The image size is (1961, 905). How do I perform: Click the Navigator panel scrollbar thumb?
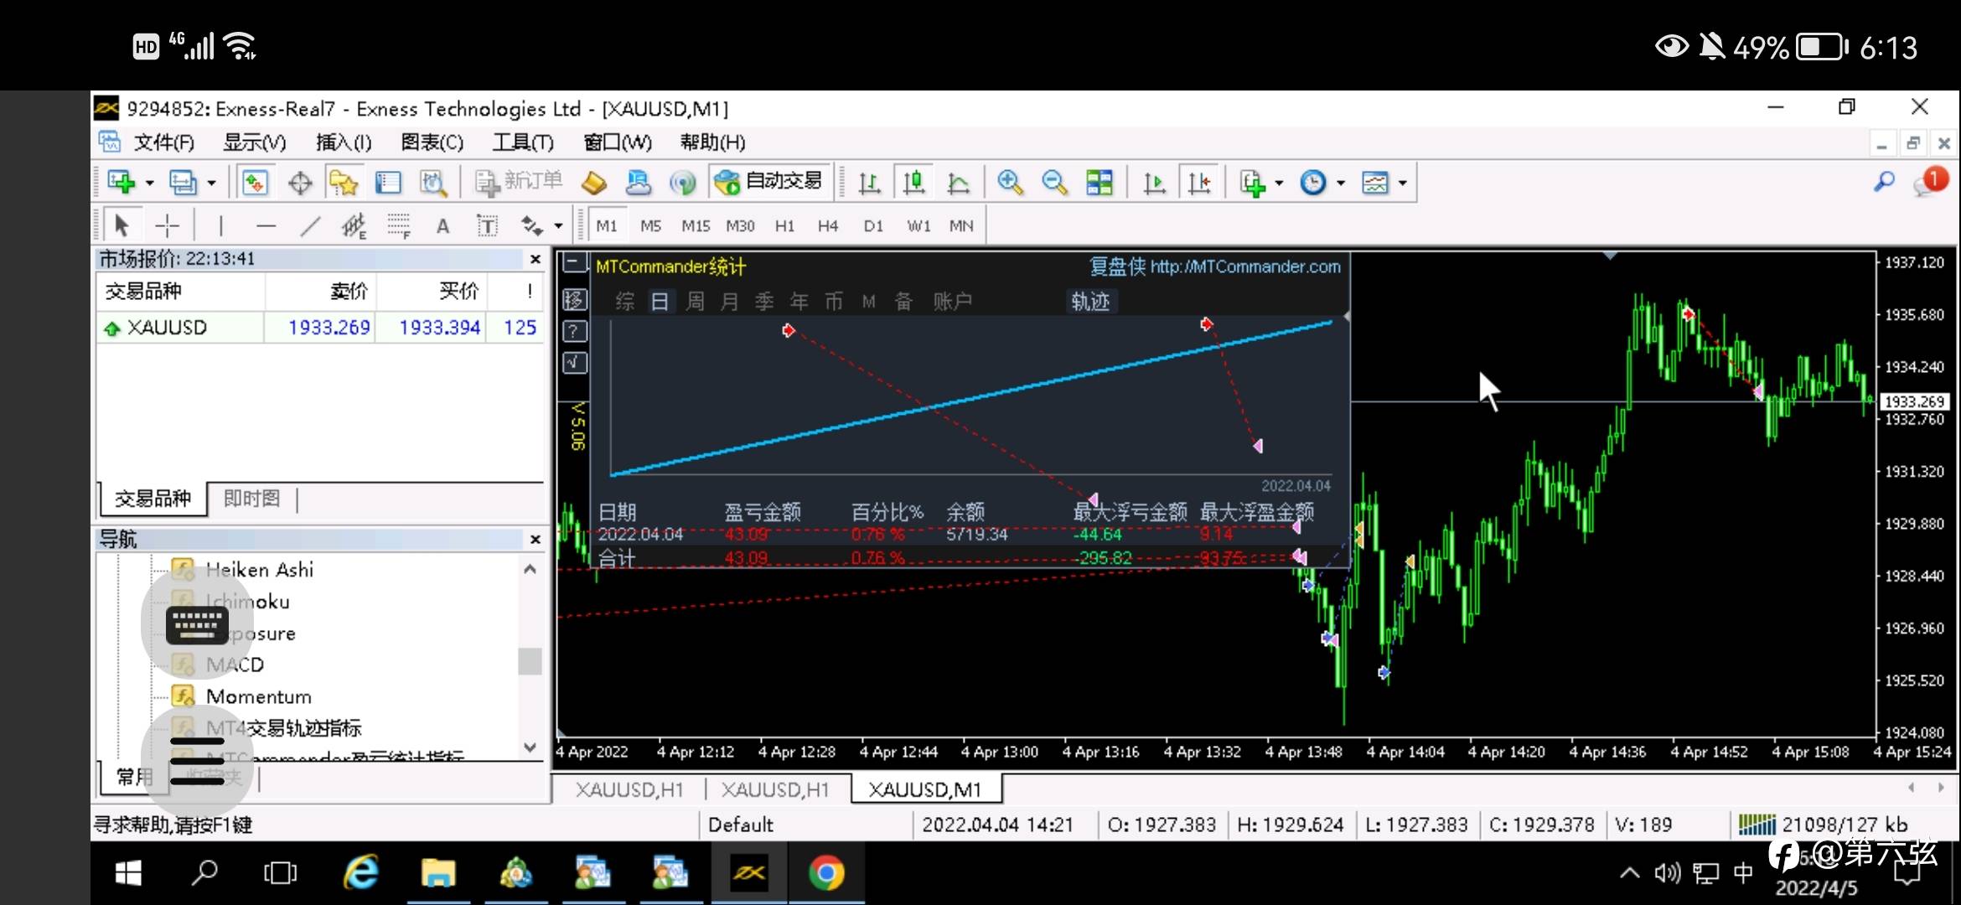530,661
